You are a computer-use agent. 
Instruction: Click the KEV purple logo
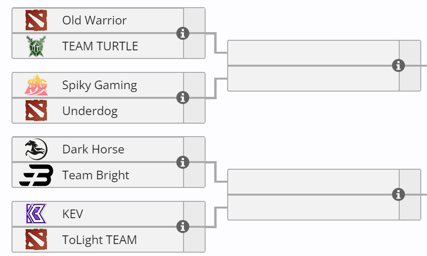pos(36,214)
